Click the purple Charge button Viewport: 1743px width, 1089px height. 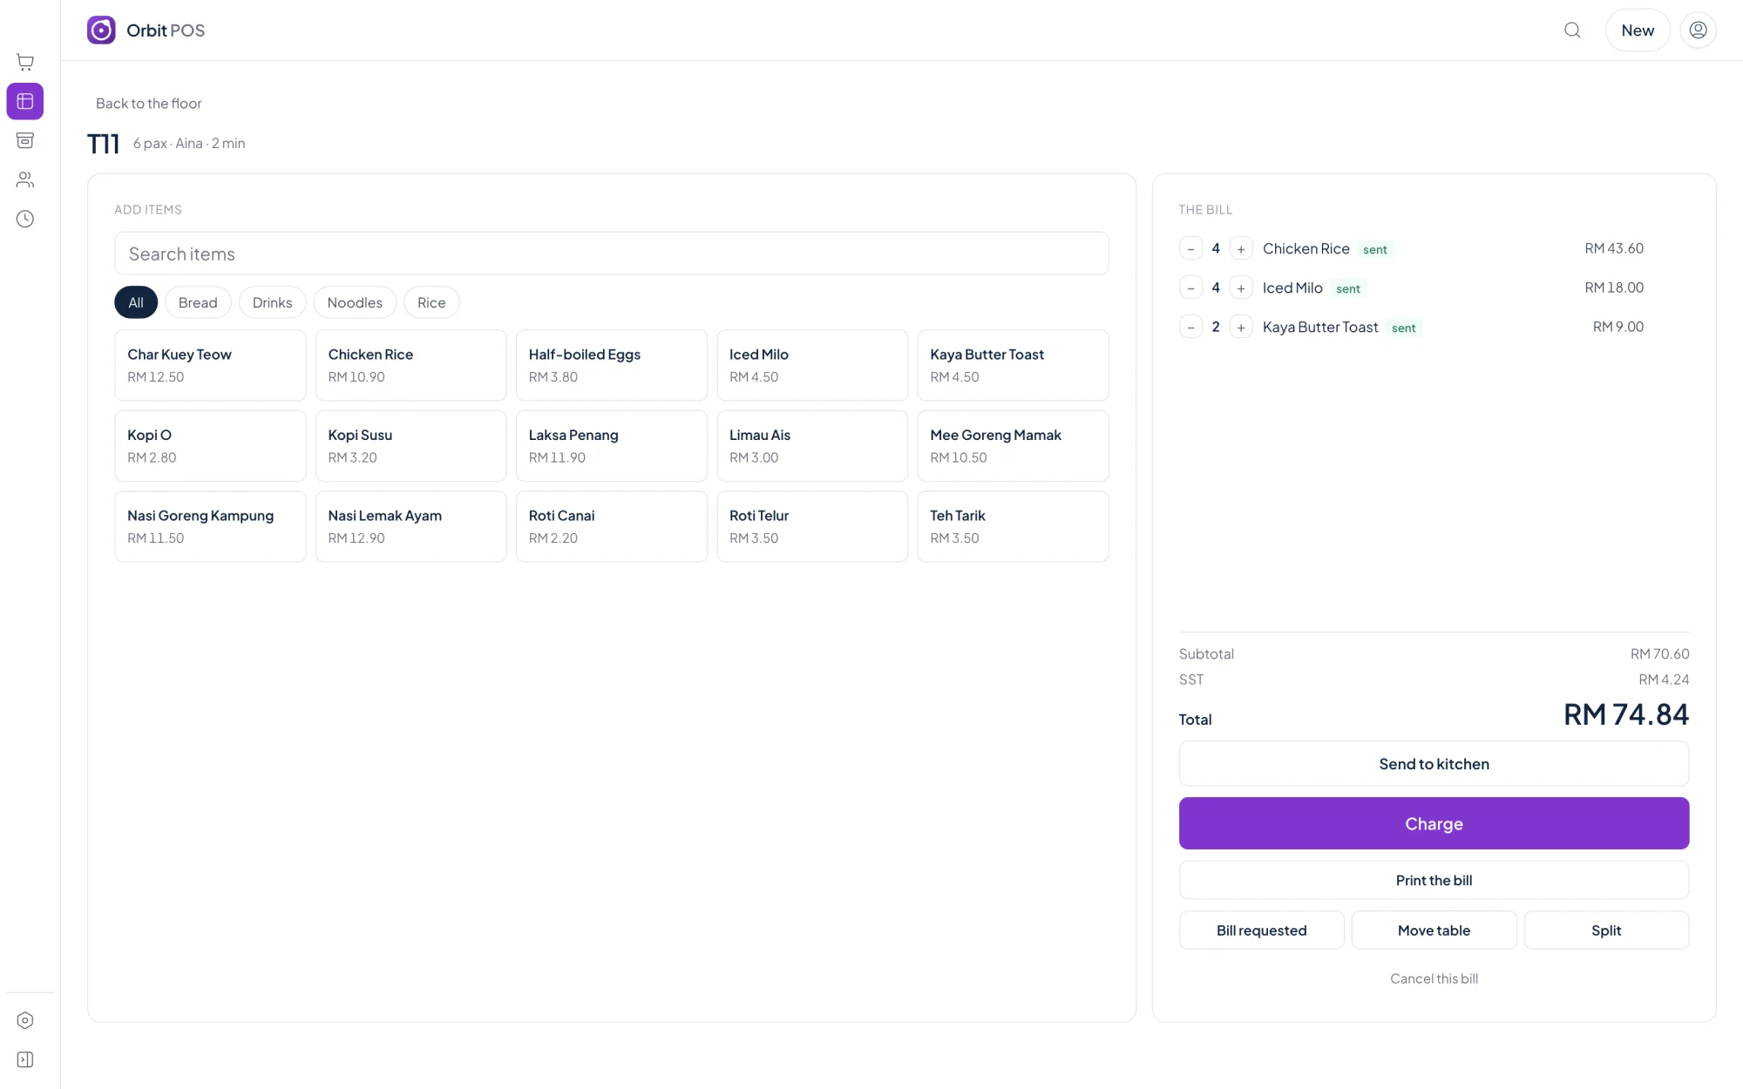click(1434, 823)
